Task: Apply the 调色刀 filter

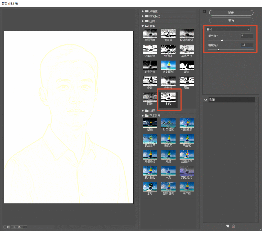Action: (168, 139)
